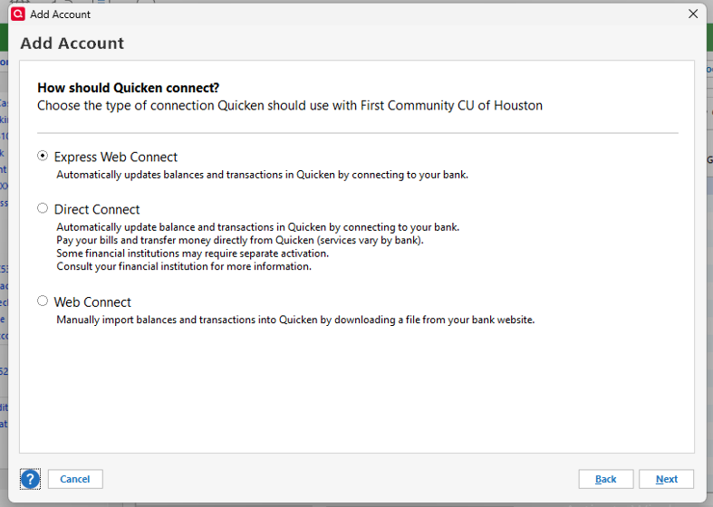713x507 pixels.
Task: Pick the Web Connect radio option
Action: (x=43, y=301)
